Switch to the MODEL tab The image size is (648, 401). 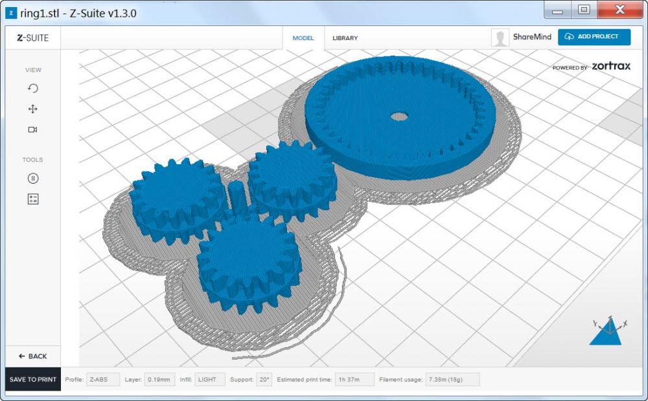(303, 38)
